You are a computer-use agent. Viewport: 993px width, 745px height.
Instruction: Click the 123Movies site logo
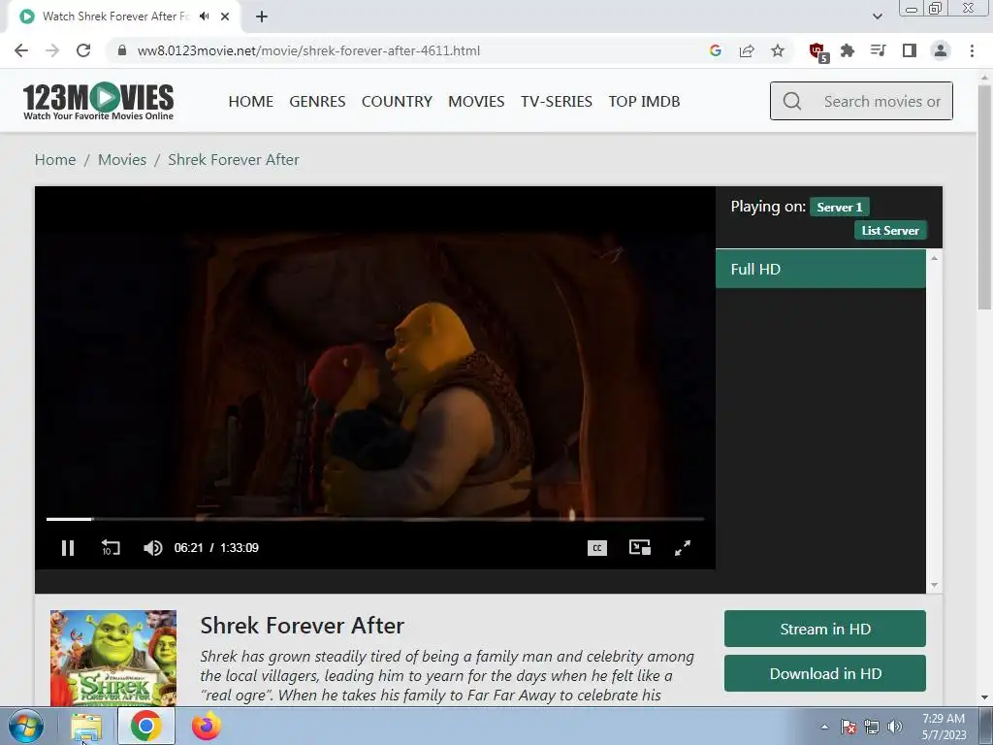[98, 101]
